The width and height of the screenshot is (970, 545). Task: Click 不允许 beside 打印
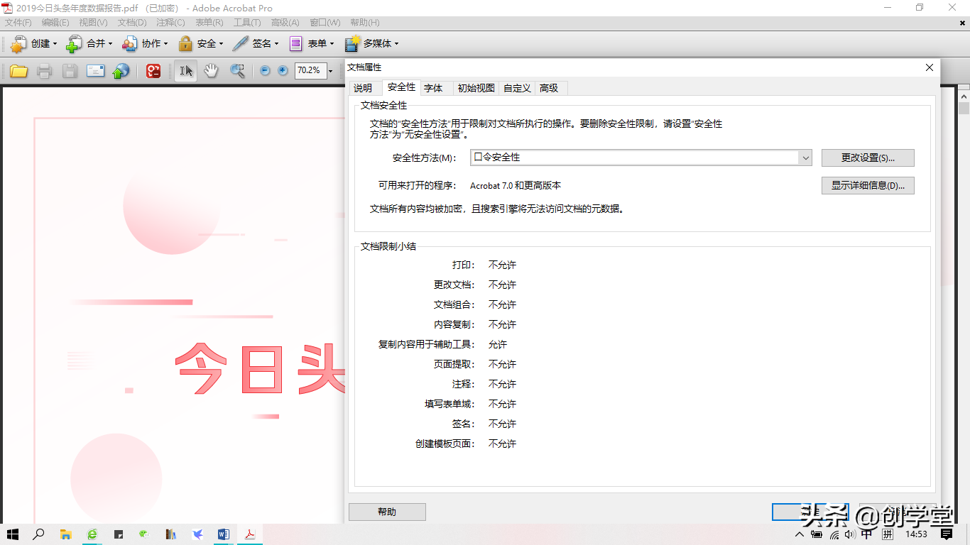pos(502,265)
